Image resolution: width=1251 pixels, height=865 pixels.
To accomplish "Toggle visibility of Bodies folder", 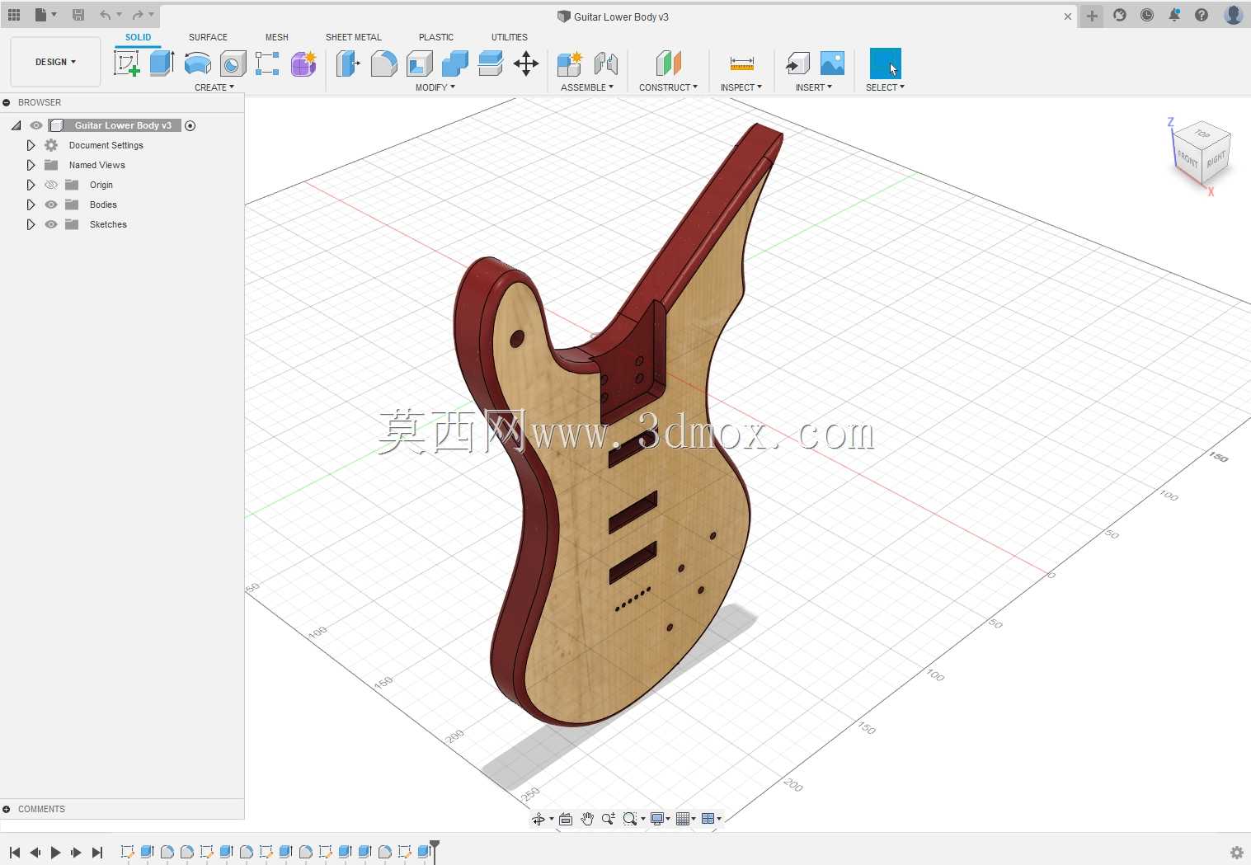I will click(x=51, y=204).
